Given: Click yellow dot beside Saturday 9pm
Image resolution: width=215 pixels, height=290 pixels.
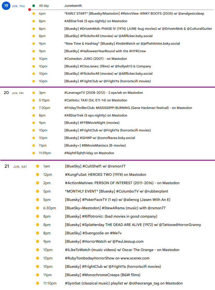Looking at the screenshot, I should 38,242.
